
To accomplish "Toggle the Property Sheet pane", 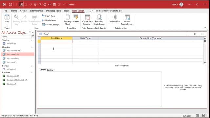I will pyautogui.click(x=68, y=20).
